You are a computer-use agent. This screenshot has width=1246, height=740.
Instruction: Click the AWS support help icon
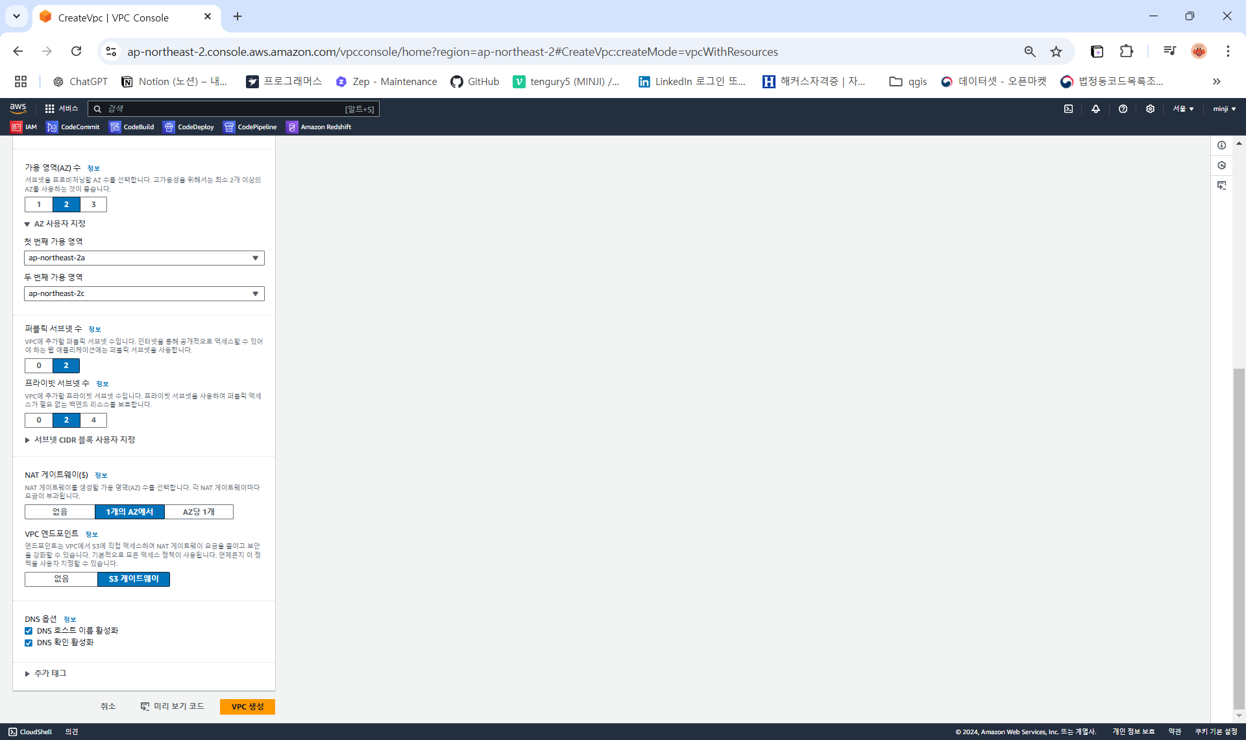click(1123, 109)
